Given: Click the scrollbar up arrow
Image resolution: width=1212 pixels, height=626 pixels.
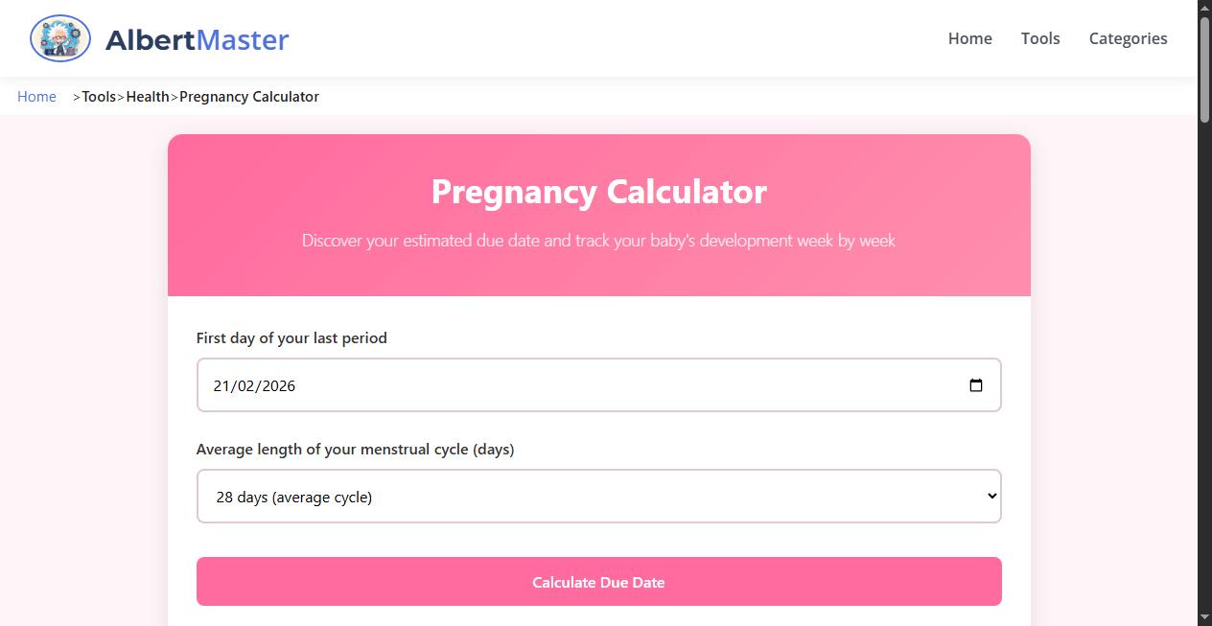Looking at the screenshot, I should (x=1204, y=7).
